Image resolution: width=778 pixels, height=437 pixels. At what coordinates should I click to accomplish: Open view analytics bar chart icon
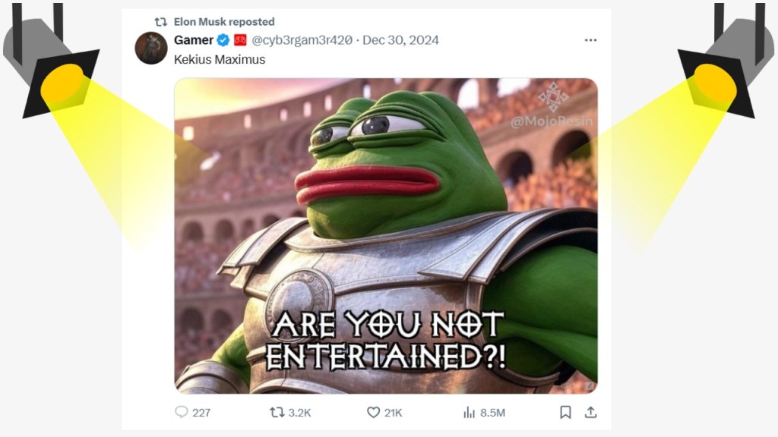click(x=469, y=412)
